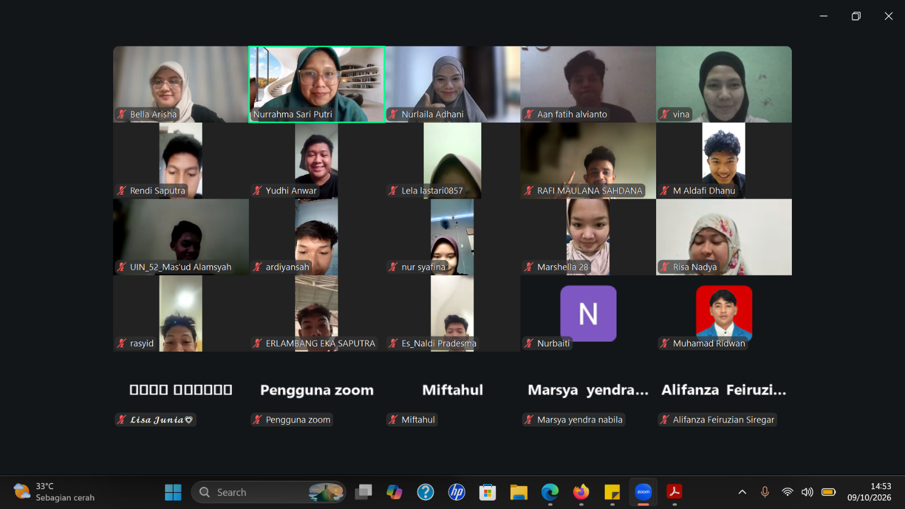Viewport: 905px width, 509px height.
Task: Switch to Firefox browser
Action: tap(581, 493)
